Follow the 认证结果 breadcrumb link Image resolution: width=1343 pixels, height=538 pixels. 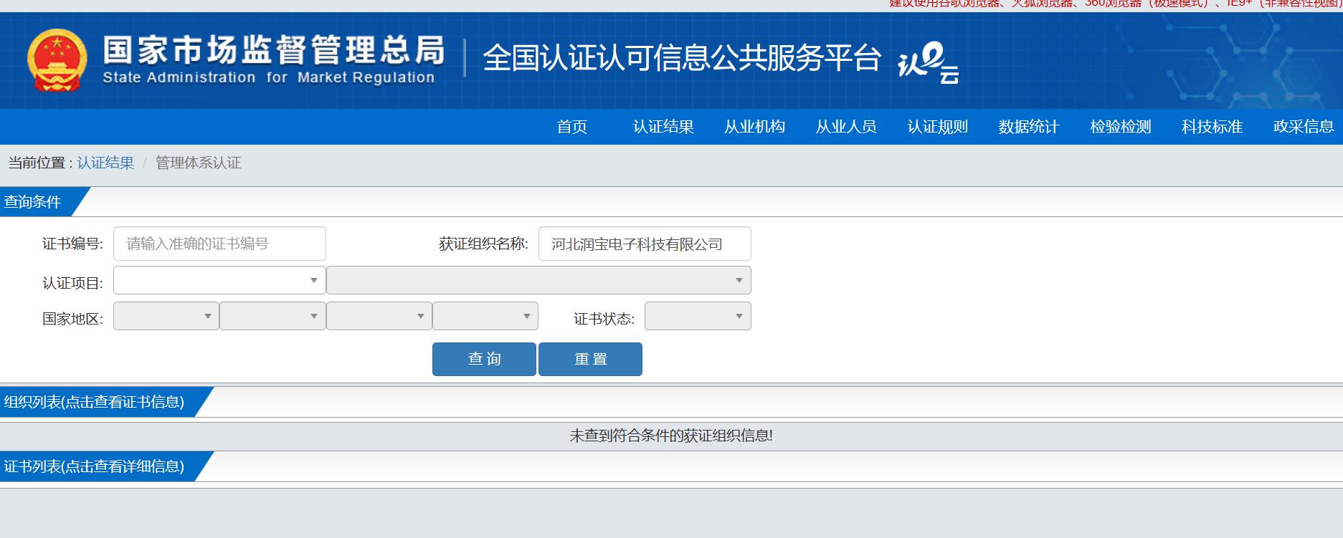click(105, 163)
